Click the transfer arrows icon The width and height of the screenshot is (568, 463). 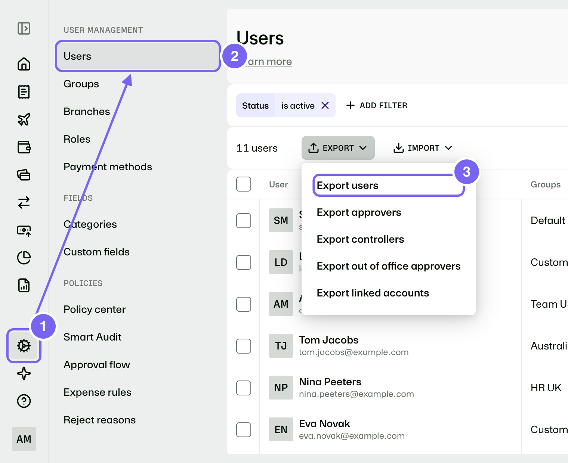click(24, 202)
